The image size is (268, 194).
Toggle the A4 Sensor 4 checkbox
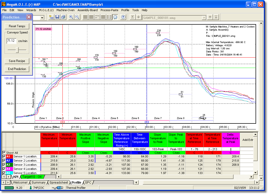pyautogui.click(x=4, y=169)
